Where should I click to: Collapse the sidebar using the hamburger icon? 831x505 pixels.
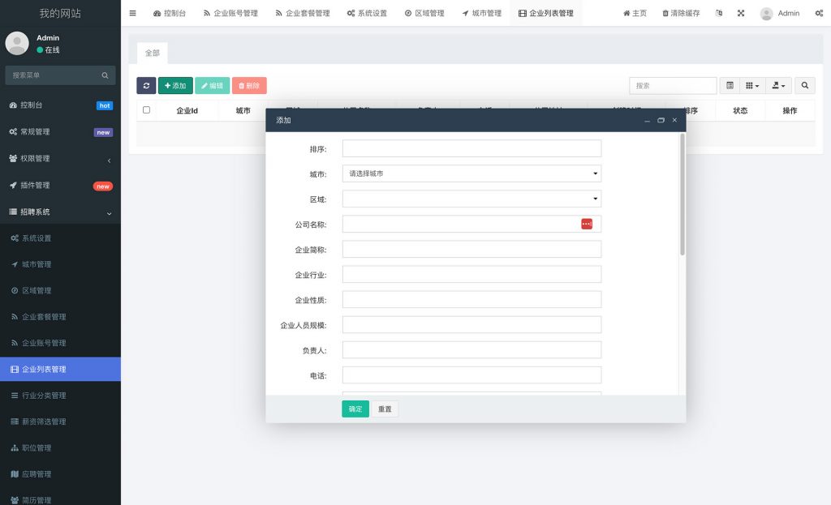[132, 13]
